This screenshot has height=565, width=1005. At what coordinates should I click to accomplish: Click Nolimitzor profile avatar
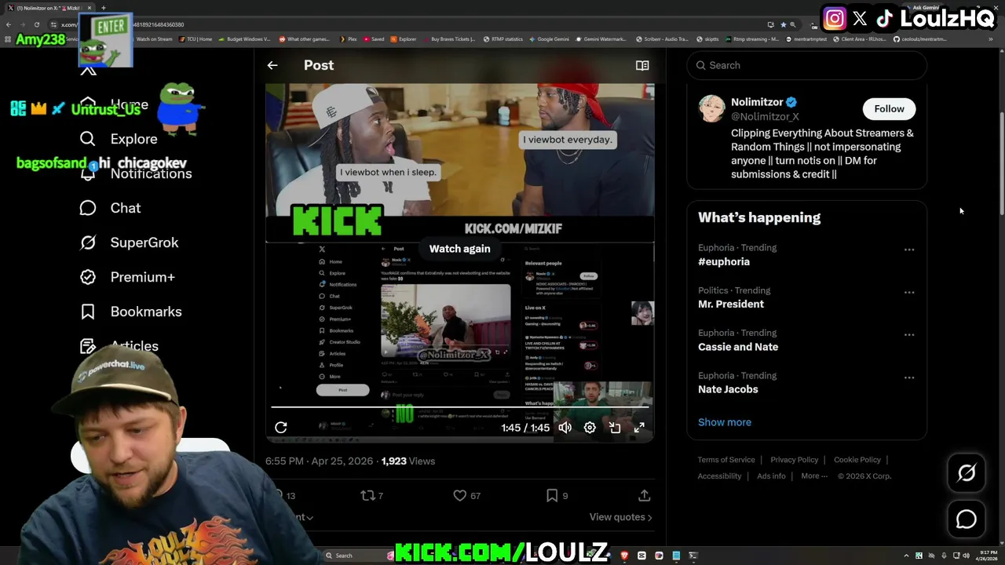click(712, 109)
